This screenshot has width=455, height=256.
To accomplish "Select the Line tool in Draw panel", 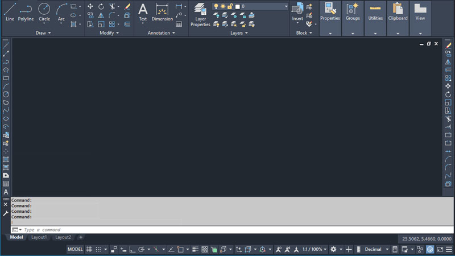I will pos(10,11).
